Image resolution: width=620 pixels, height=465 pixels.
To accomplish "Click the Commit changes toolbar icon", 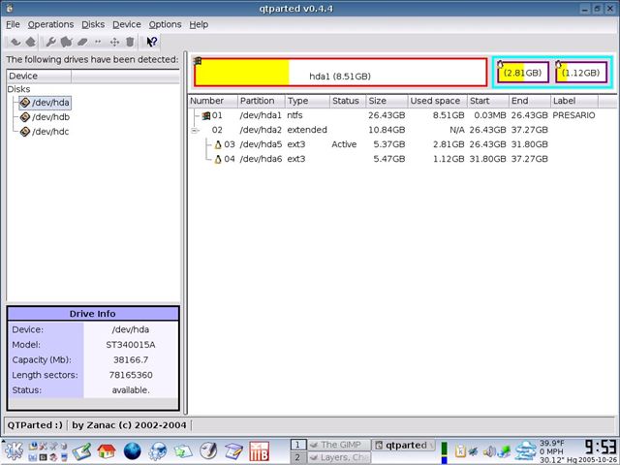I will click(31, 42).
